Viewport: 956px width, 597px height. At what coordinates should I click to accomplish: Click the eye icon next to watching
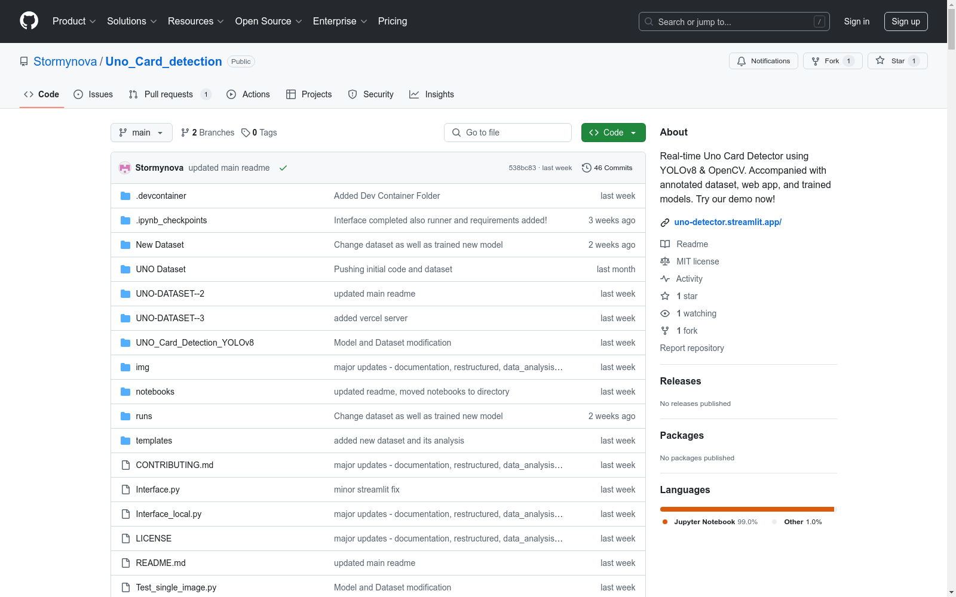tap(665, 313)
